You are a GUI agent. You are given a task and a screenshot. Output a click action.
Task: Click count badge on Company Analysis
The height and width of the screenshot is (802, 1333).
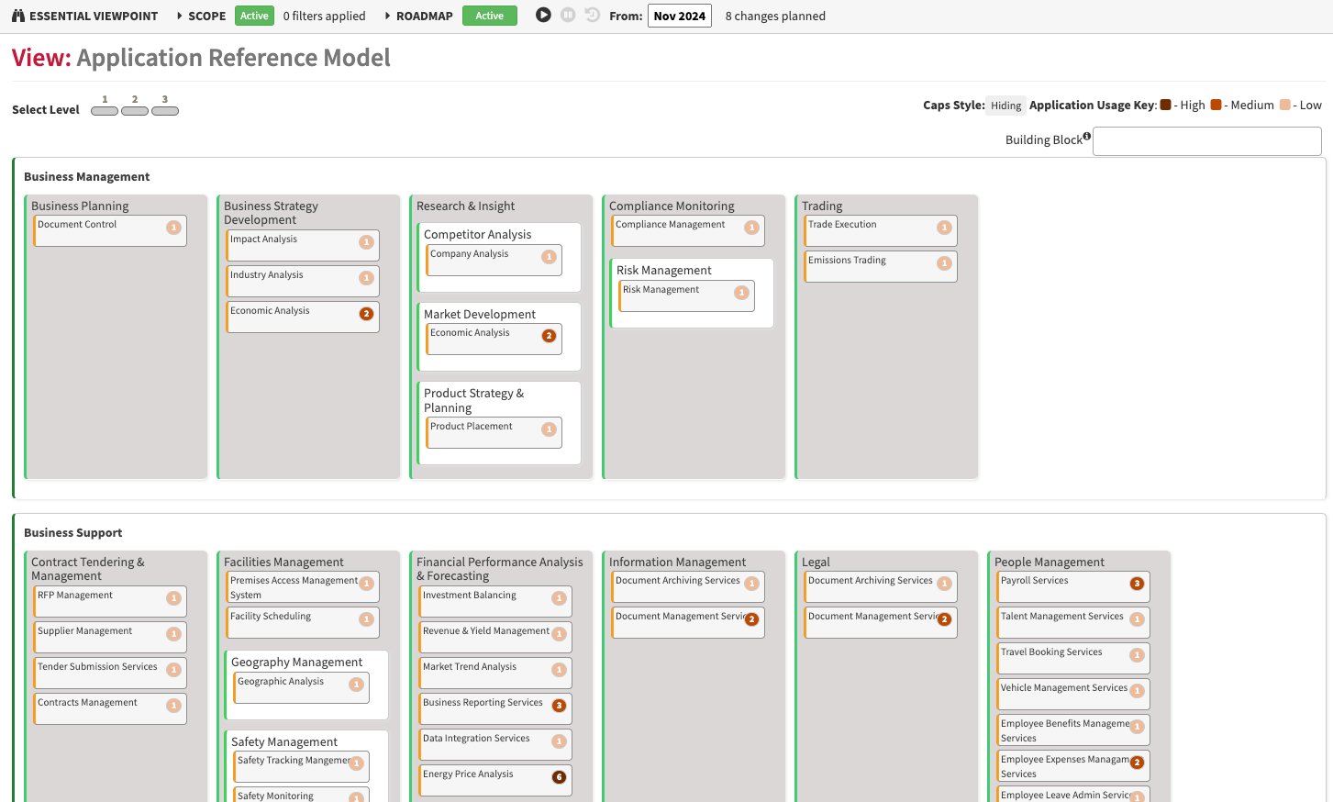point(549,257)
